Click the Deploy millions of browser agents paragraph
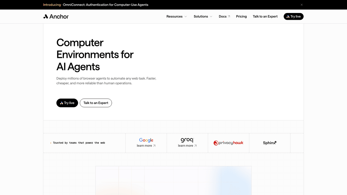347x195 pixels. tap(106, 81)
